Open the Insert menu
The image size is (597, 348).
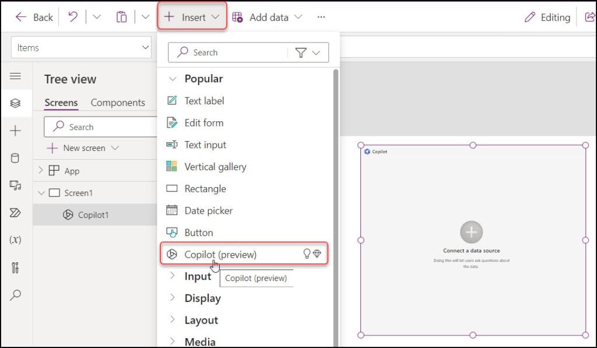pos(192,17)
